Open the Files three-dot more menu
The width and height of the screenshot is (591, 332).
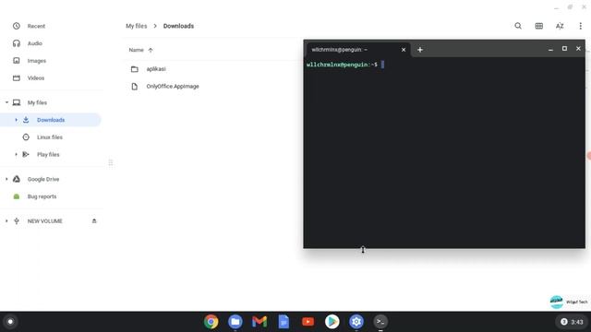click(x=581, y=26)
